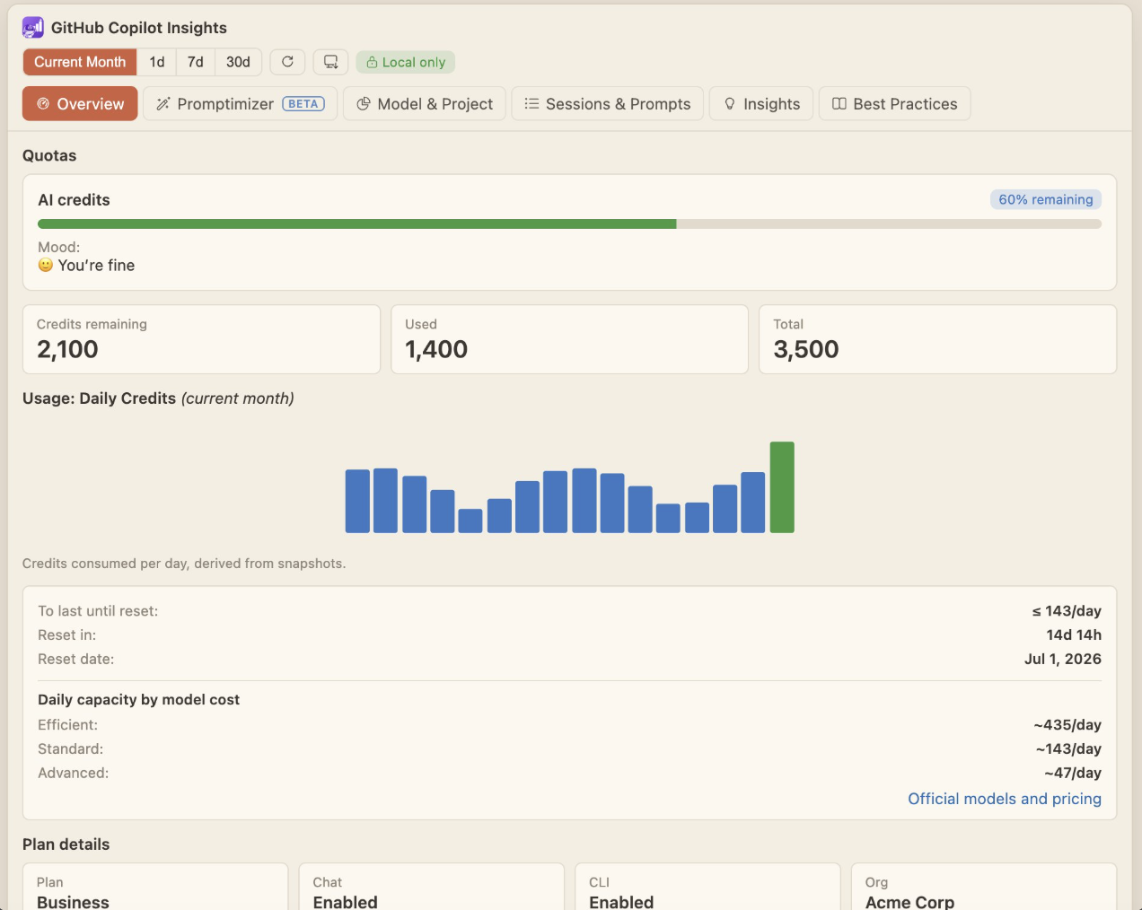Click the '~435/day' efficient value
Image resolution: width=1142 pixels, height=910 pixels.
click(x=1067, y=725)
